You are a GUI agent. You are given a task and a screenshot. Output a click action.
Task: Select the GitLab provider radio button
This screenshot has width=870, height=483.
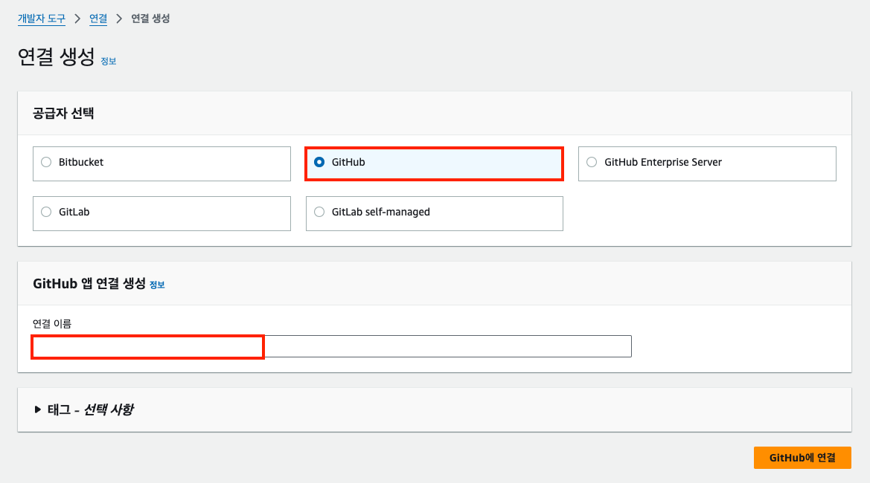pyautogui.click(x=46, y=212)
